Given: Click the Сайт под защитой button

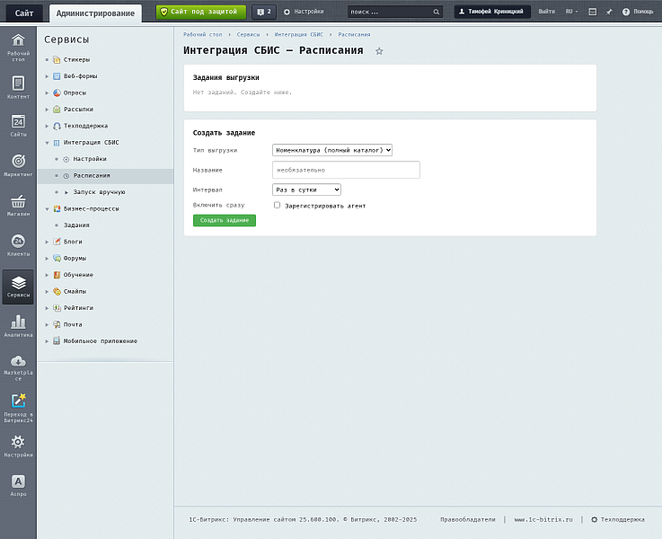Looking at the screenshot, I should 201,12.
